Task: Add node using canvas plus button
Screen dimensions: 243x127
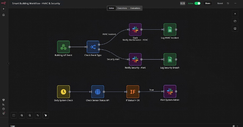Action: click(x=235, y=14)
